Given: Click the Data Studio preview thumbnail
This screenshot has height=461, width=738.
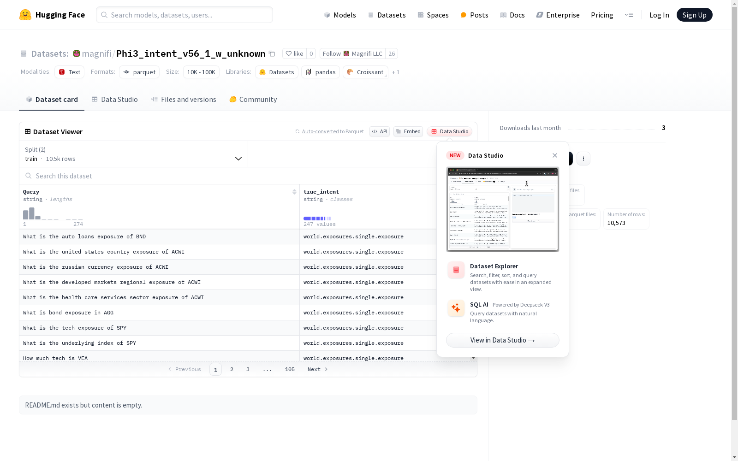Looking at the screenshot, I should pos(502,209).
